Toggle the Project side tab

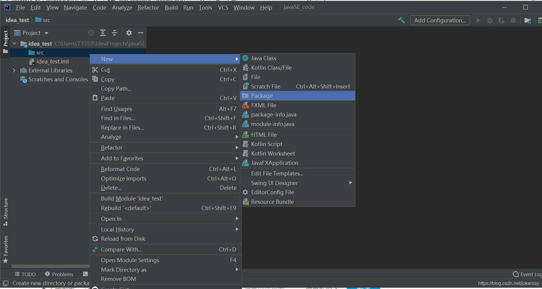point(6,42)
